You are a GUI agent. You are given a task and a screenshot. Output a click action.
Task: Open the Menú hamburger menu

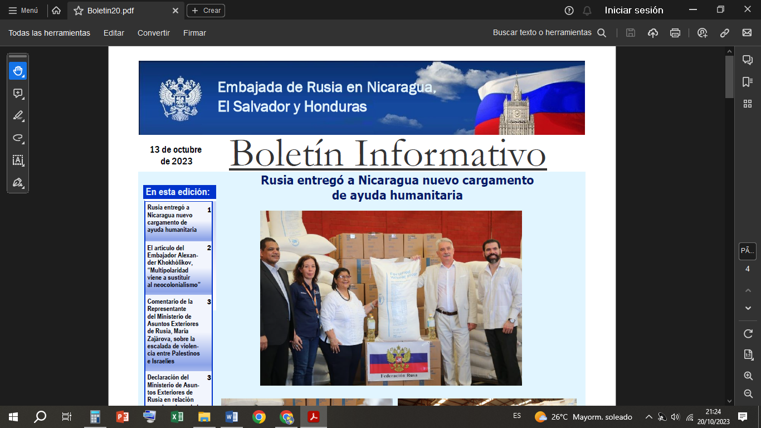23,11
